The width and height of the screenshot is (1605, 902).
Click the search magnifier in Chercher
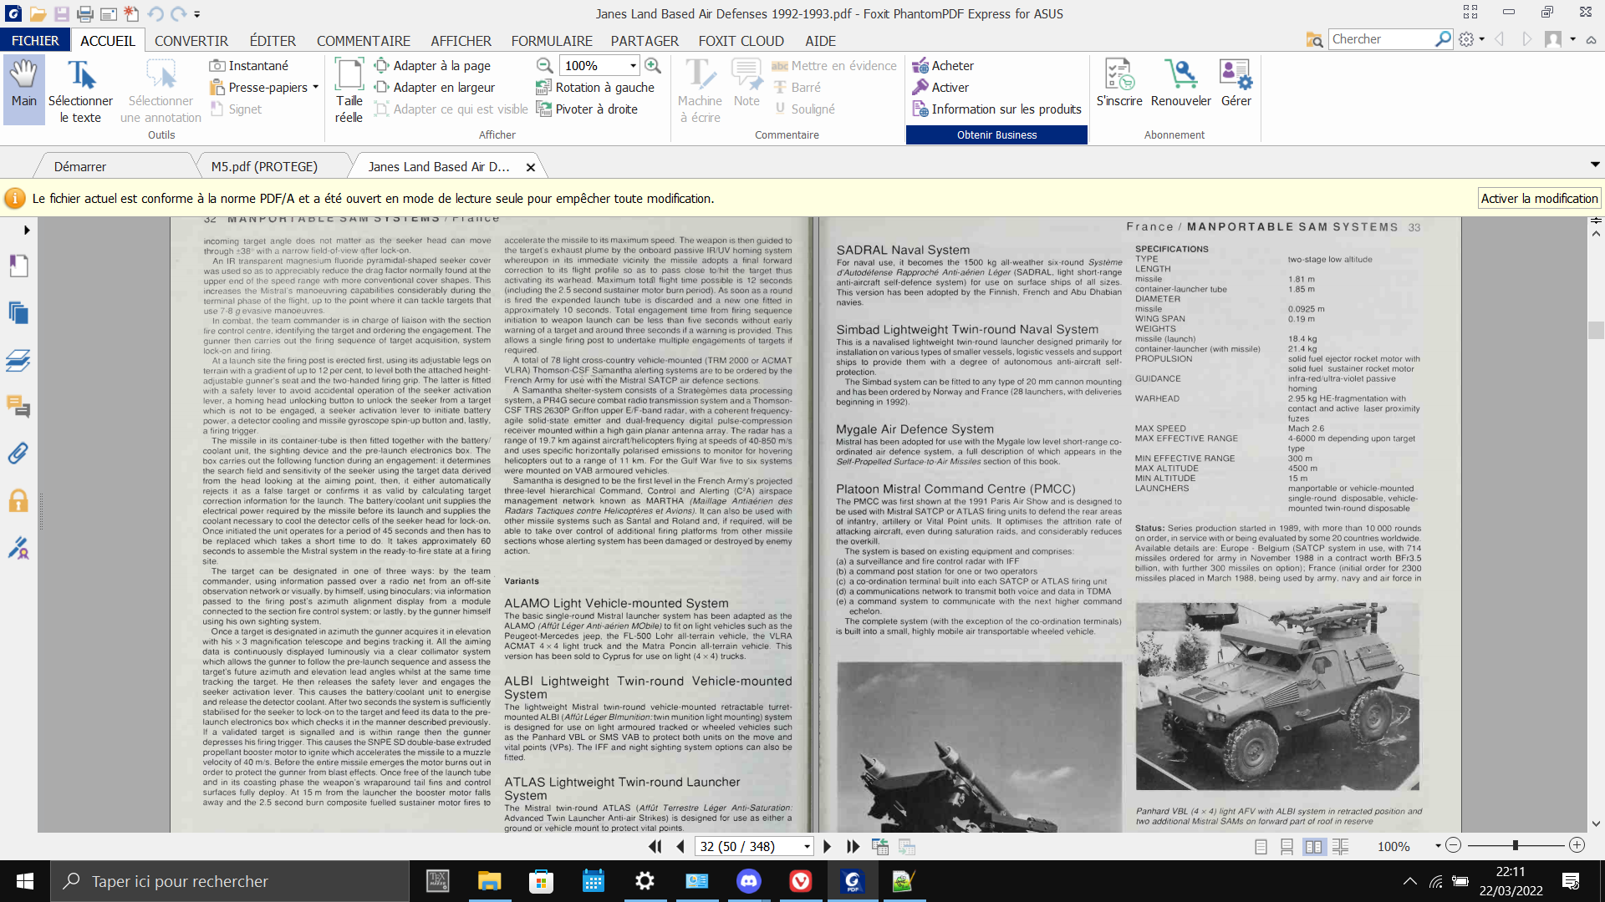click(x=1443, y=38)
